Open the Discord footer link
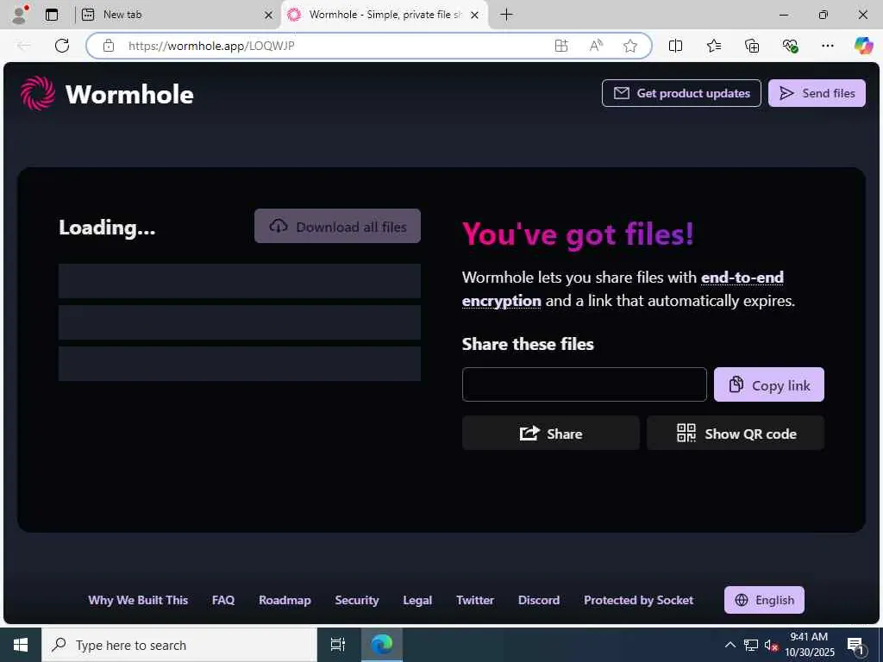The width and height of the screenshot is (883, 662). [x=538, y=600]
